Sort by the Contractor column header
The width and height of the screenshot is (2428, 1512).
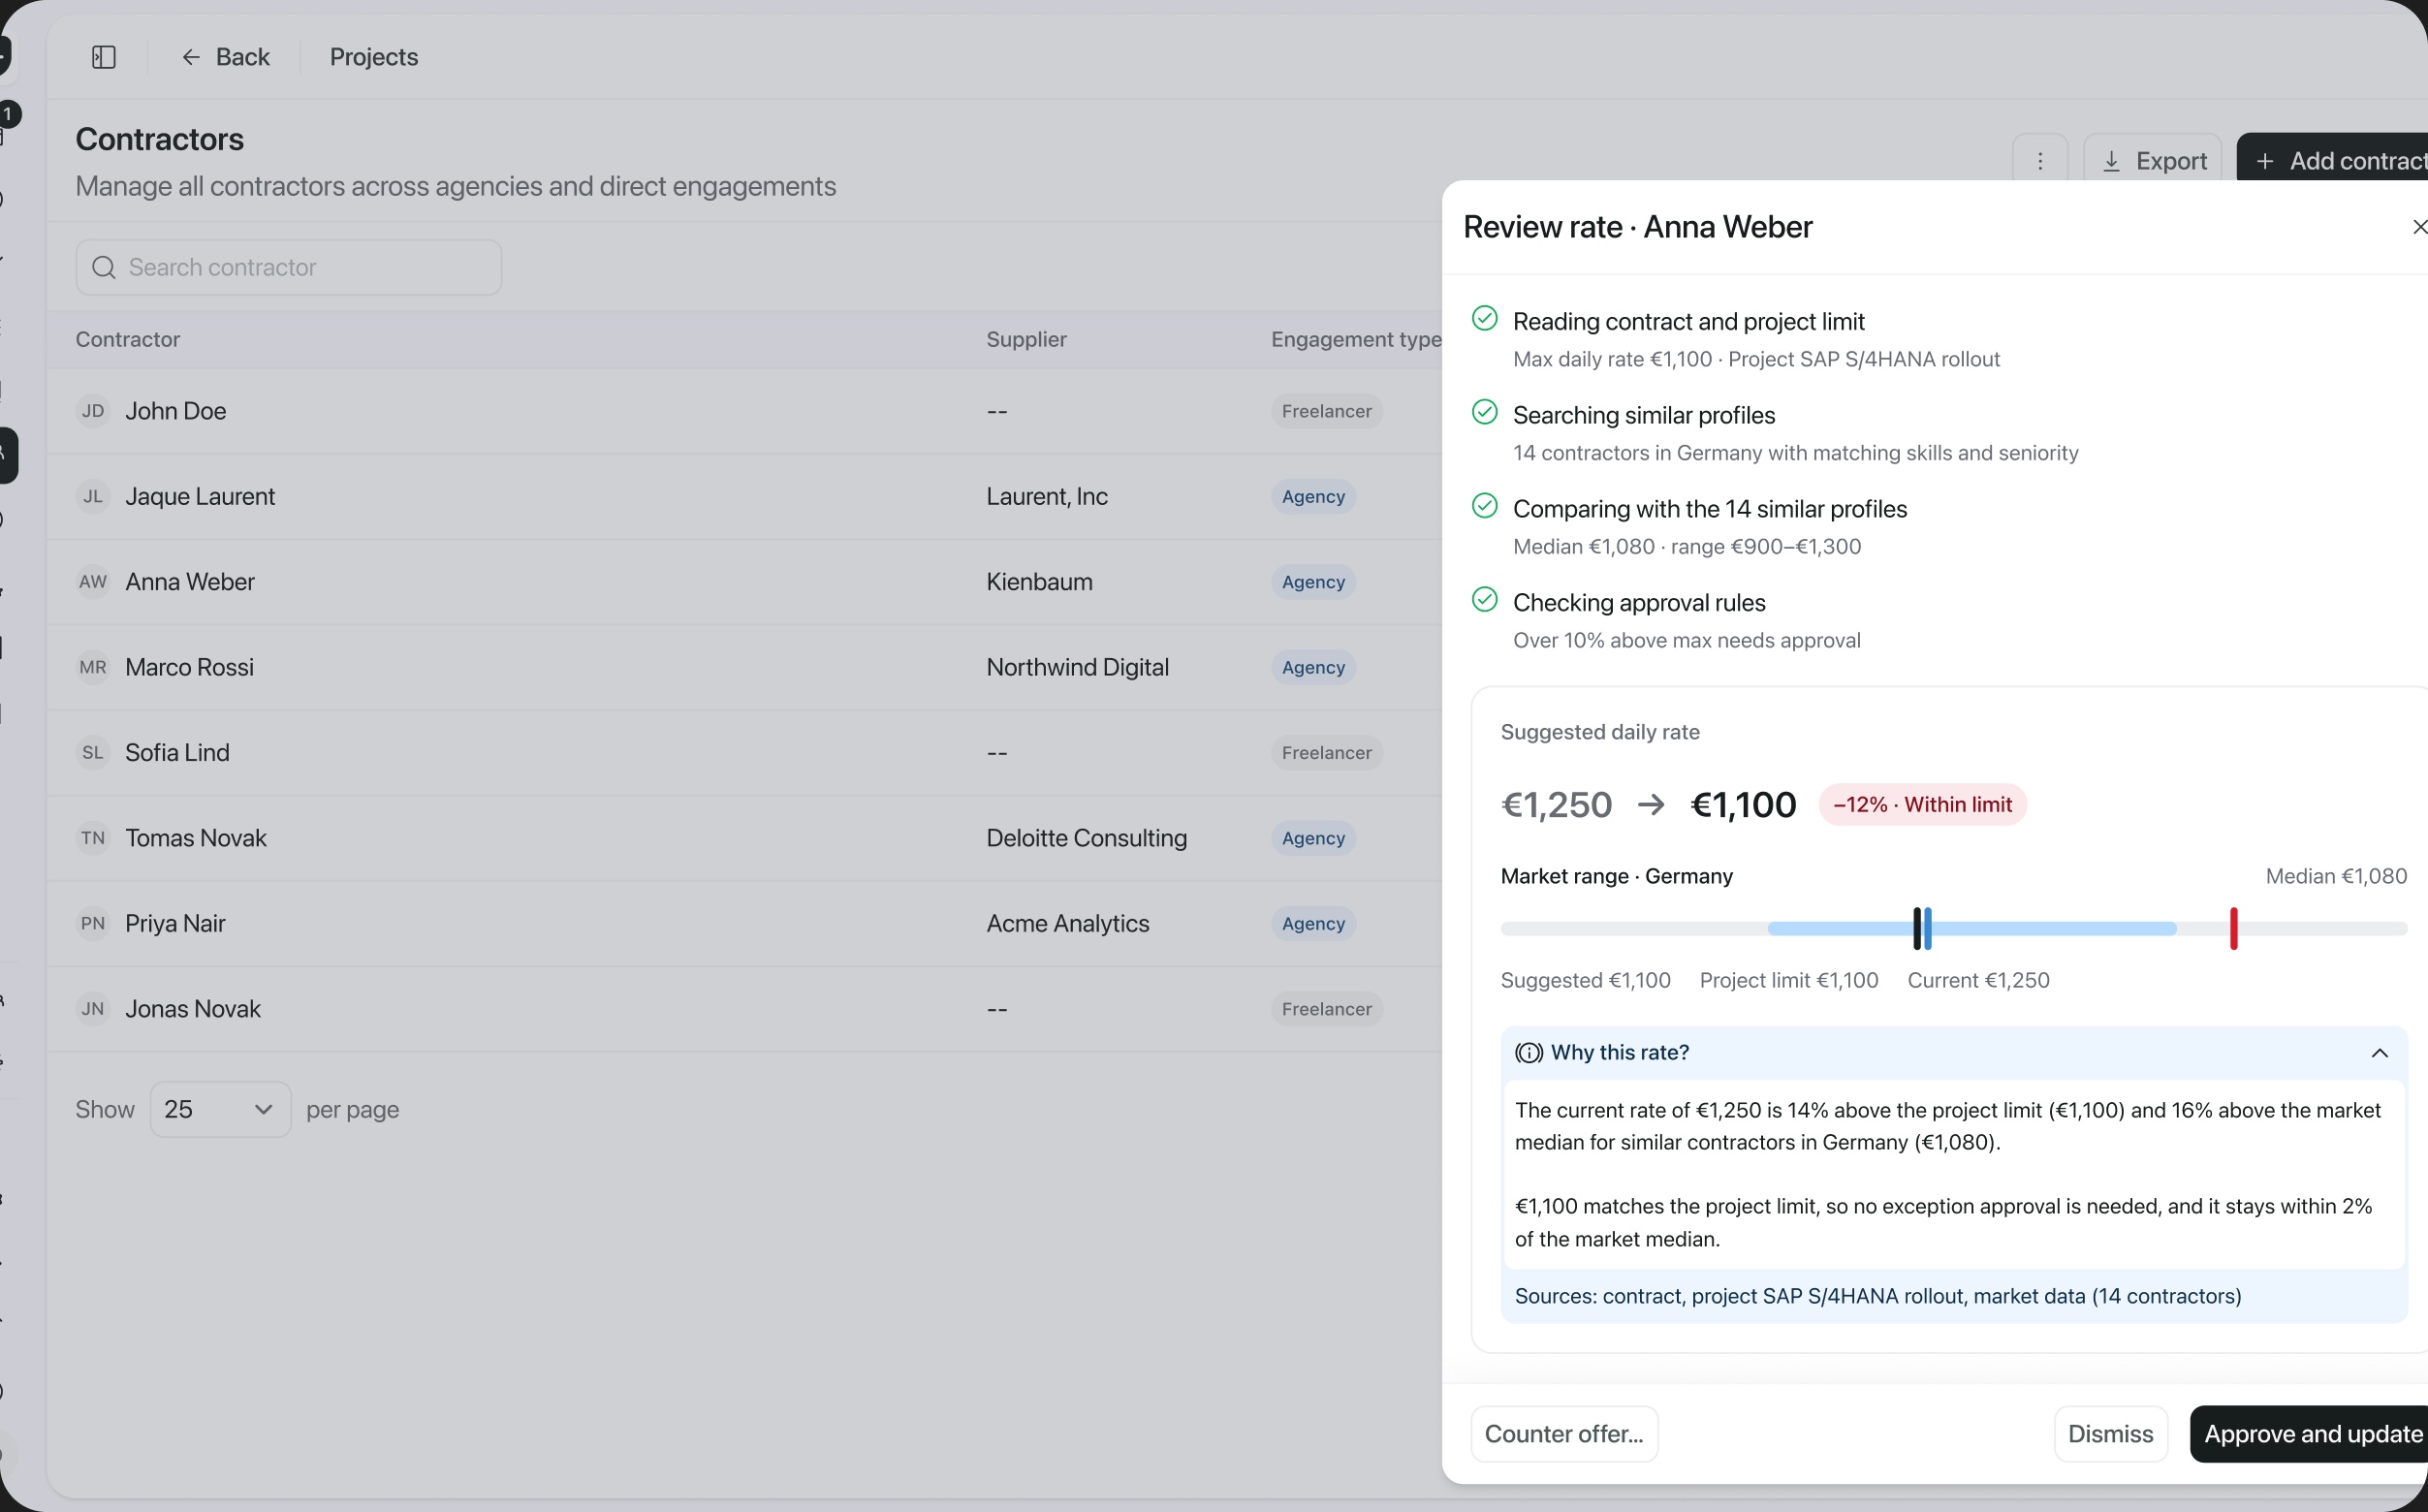click(128, 340)
